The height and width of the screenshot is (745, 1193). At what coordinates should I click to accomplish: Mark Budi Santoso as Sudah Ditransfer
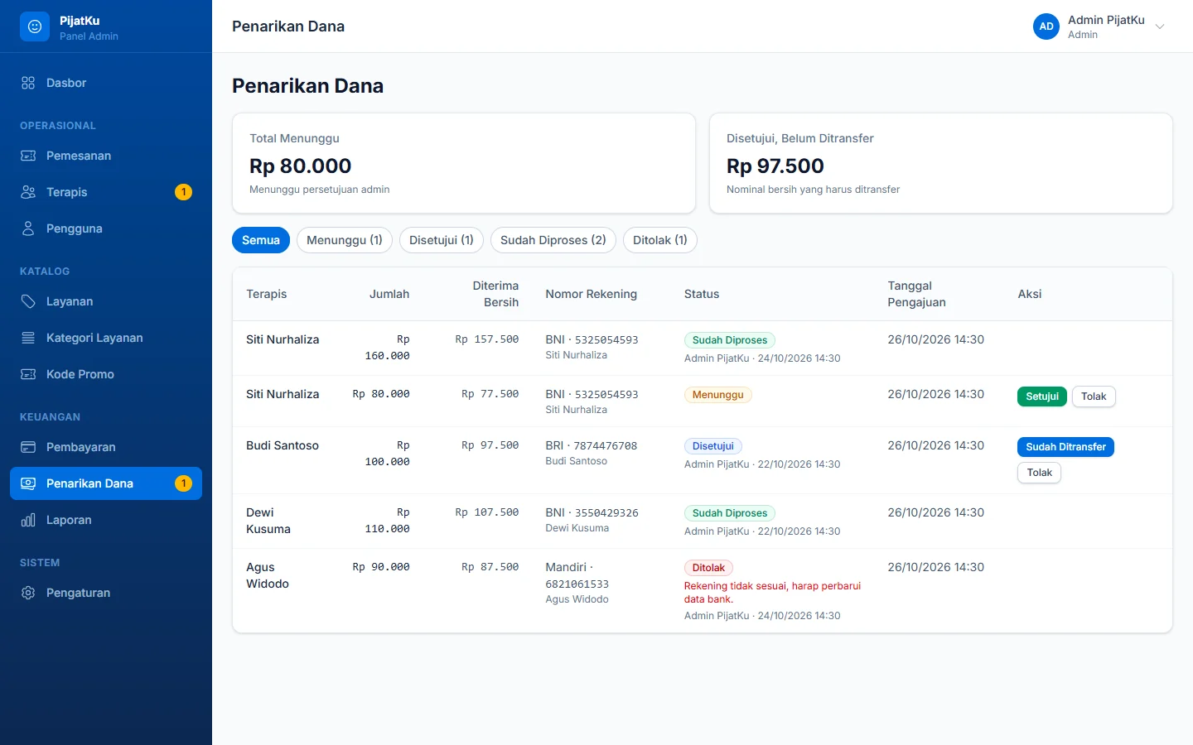1065,447
